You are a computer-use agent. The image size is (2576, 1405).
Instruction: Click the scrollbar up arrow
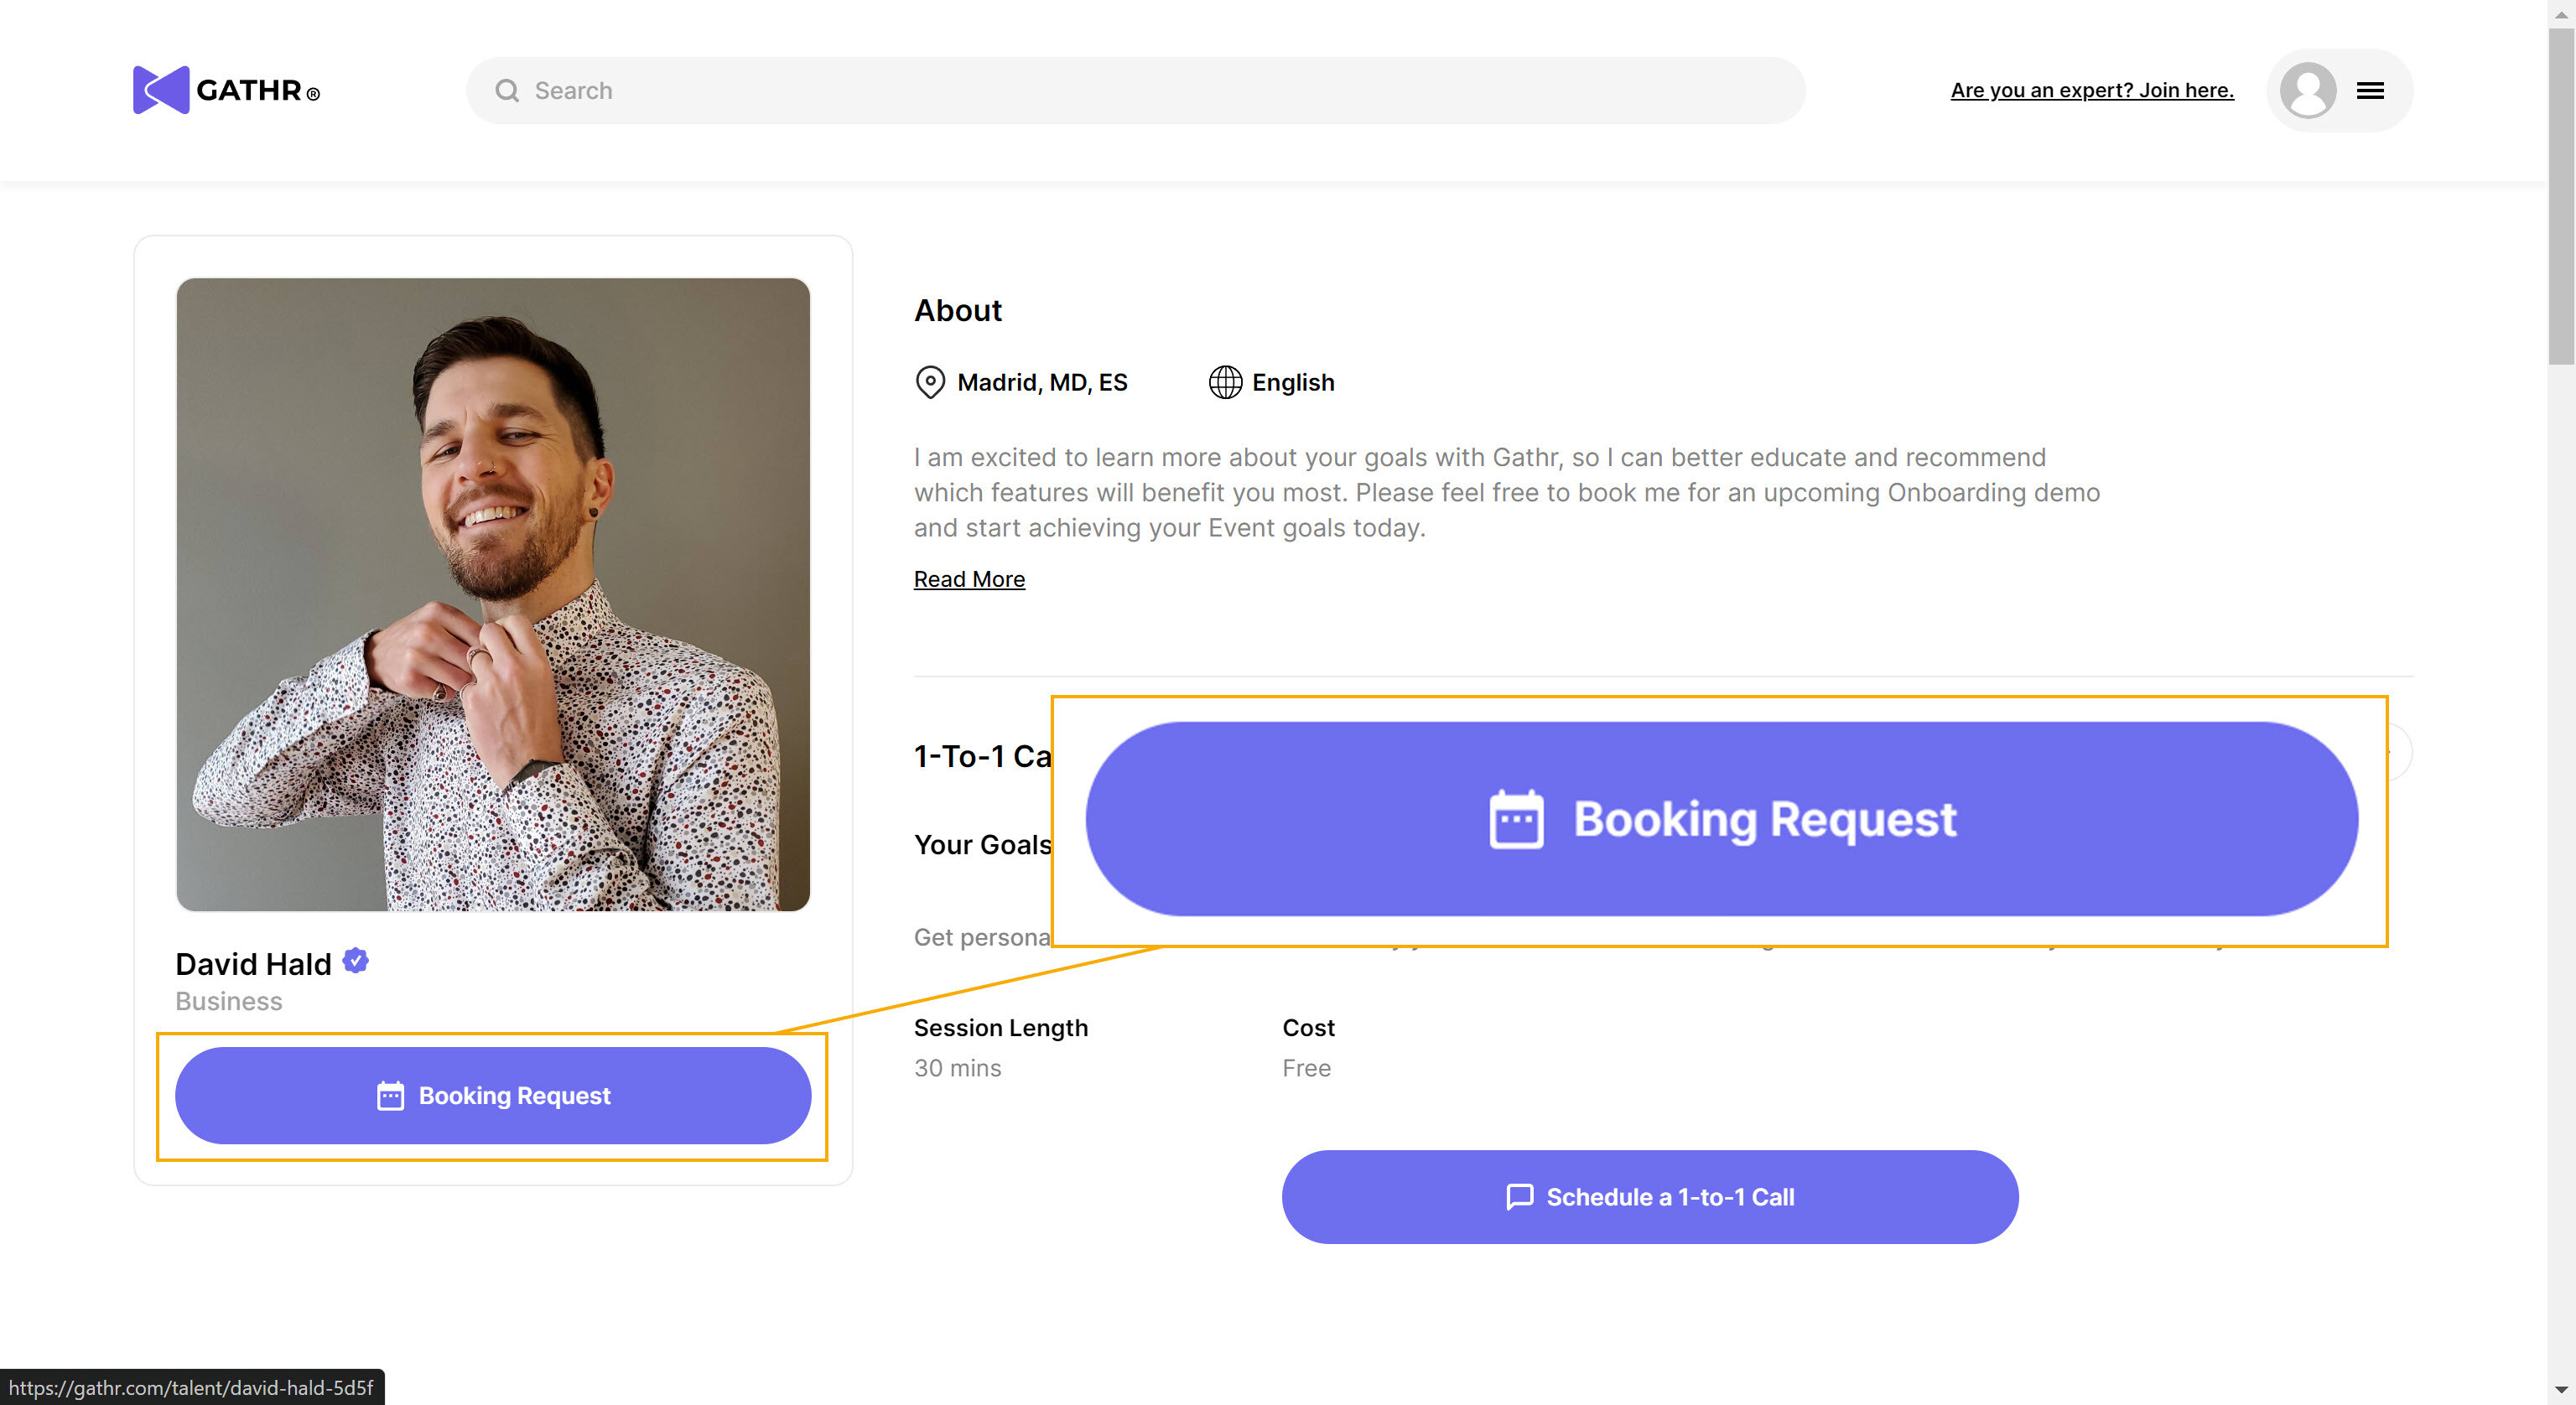coord(2561,14)
